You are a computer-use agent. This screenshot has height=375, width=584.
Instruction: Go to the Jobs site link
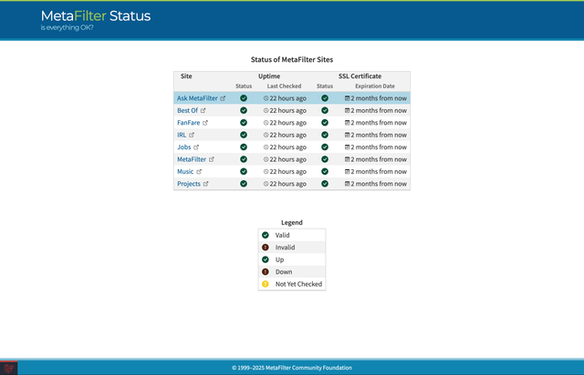[x=184, y=147]
